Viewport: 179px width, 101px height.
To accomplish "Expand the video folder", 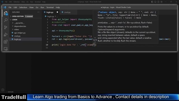I will point(17,29).
